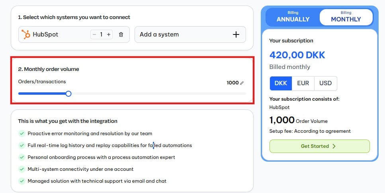Click 'Multi-system connectivity under one account' text
Viewport: 385px width, 193px height.
click(80, 169)
